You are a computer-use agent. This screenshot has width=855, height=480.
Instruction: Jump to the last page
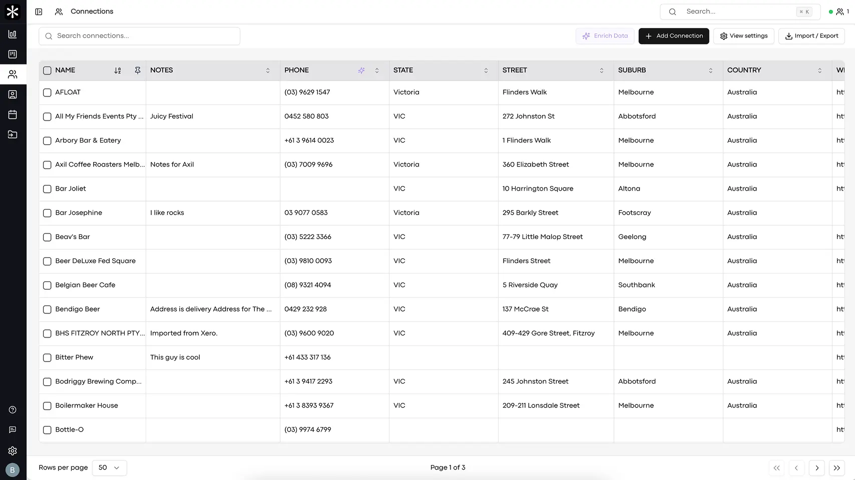[x=836, y=468]
